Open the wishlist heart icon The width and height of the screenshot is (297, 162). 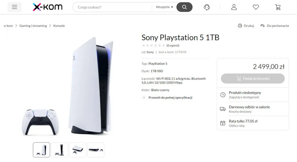pyautogui.click(x=256, y=7)
